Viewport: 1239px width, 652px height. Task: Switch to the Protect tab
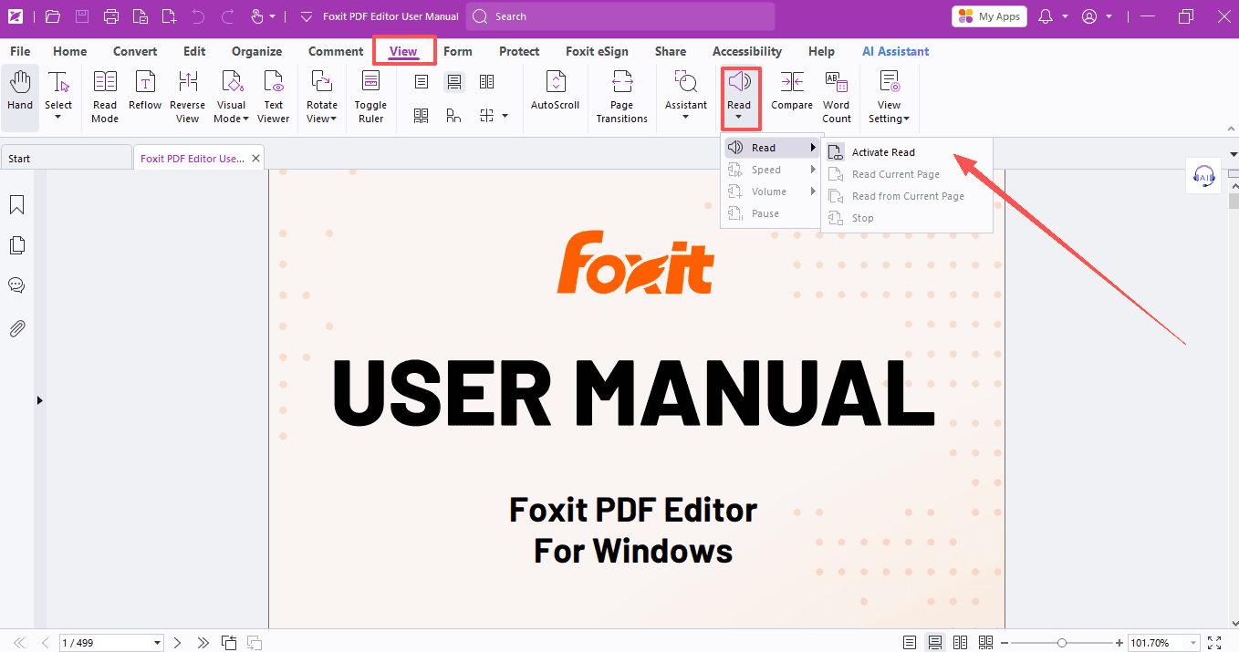[520, 51]
